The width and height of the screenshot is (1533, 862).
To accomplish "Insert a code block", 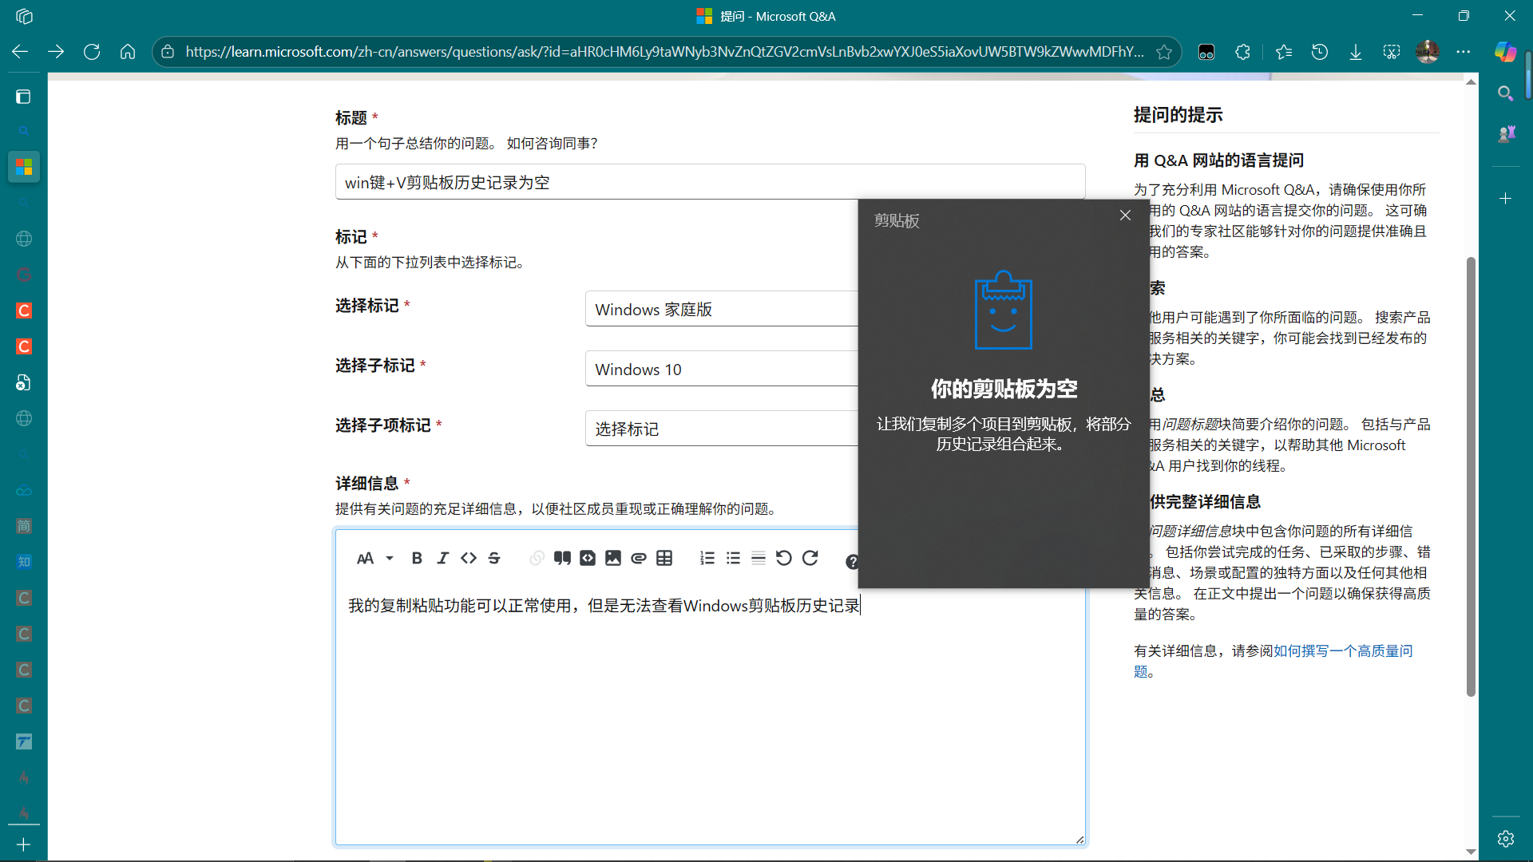I will 588,559.
